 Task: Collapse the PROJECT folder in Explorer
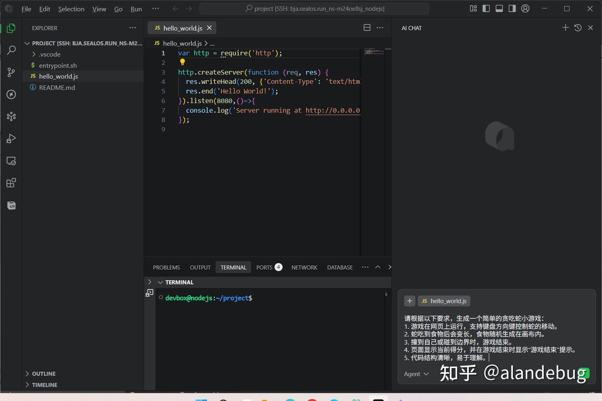pos(27,43)
